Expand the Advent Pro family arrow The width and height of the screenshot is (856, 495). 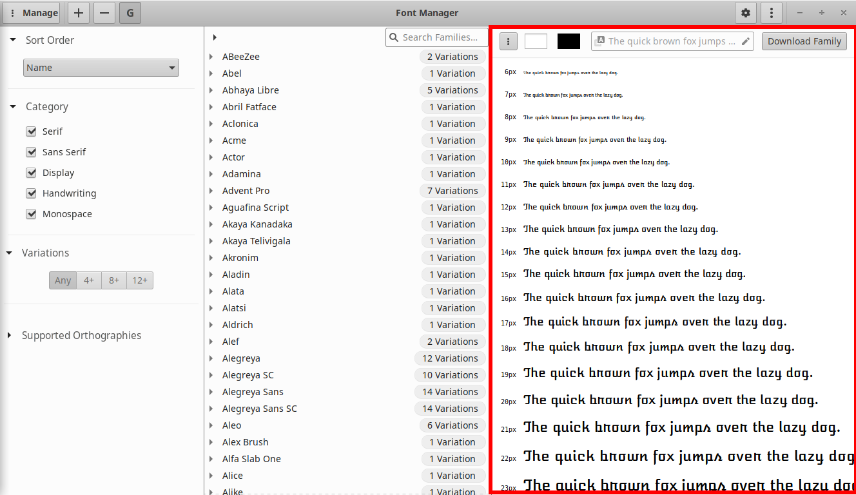211,191
